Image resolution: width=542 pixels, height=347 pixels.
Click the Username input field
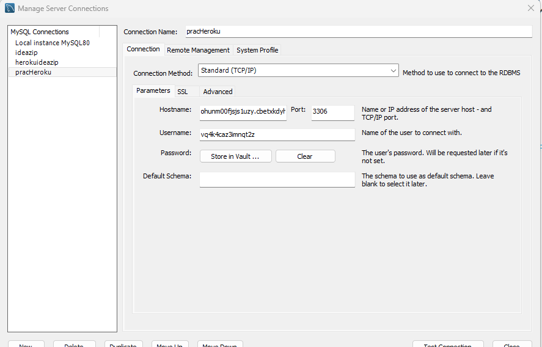tap(277, 135)
